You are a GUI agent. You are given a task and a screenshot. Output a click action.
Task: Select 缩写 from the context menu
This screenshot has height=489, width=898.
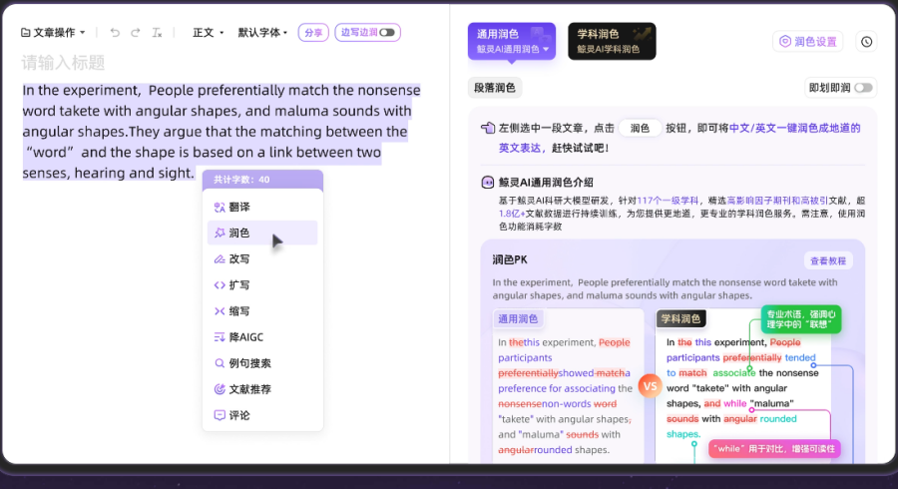262,311
